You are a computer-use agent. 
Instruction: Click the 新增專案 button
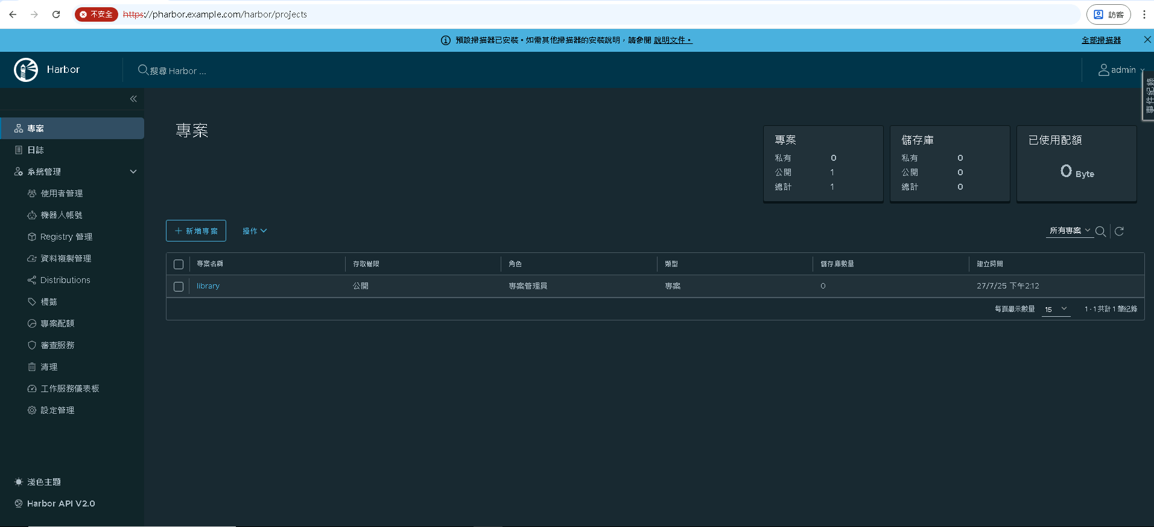pyautogui.click(x=196, y=231)
